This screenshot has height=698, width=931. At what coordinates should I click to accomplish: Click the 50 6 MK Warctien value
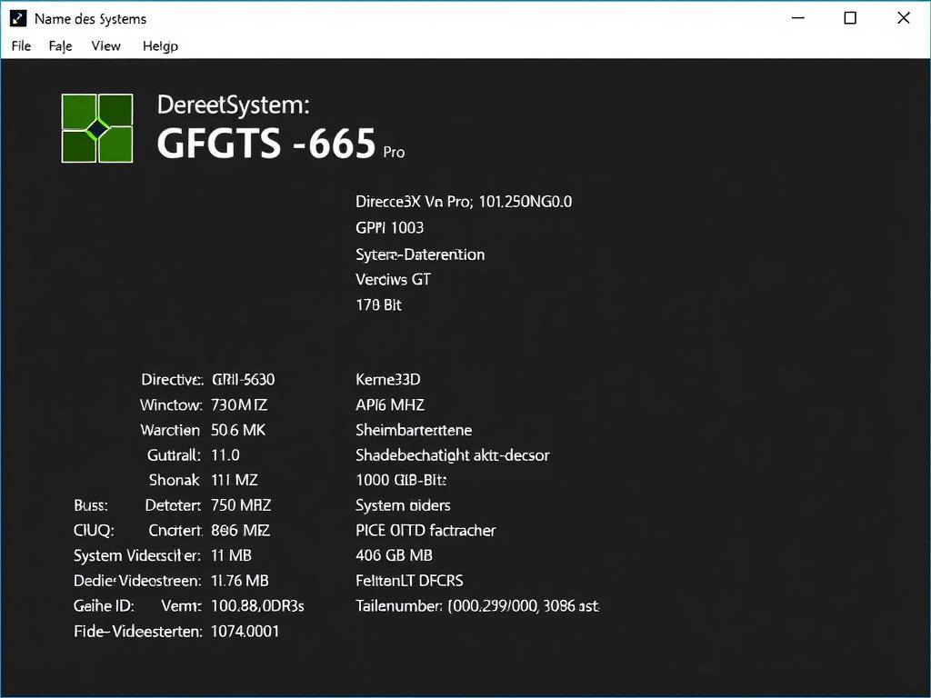238,430
